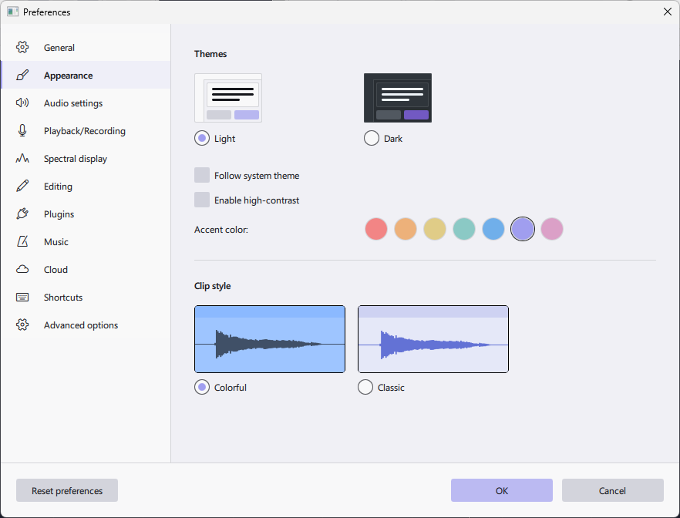The image size is (680, 518).
Task: Click the Spectral display waveform icon
Action: click(22, 158)
